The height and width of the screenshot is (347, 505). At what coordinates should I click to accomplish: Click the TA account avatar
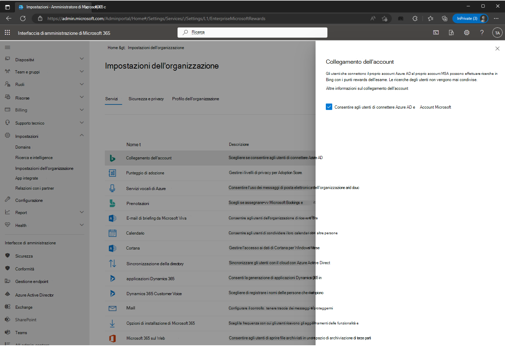[x=497, y=33]
